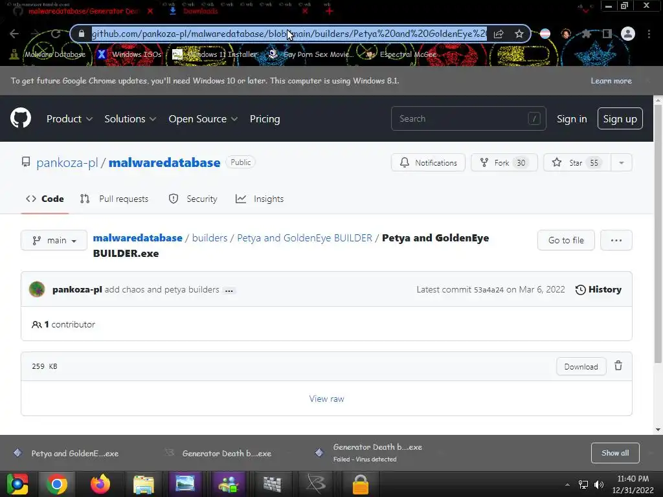
Task: Click the GitHub logo in the header
Action: tap(21, 118)
